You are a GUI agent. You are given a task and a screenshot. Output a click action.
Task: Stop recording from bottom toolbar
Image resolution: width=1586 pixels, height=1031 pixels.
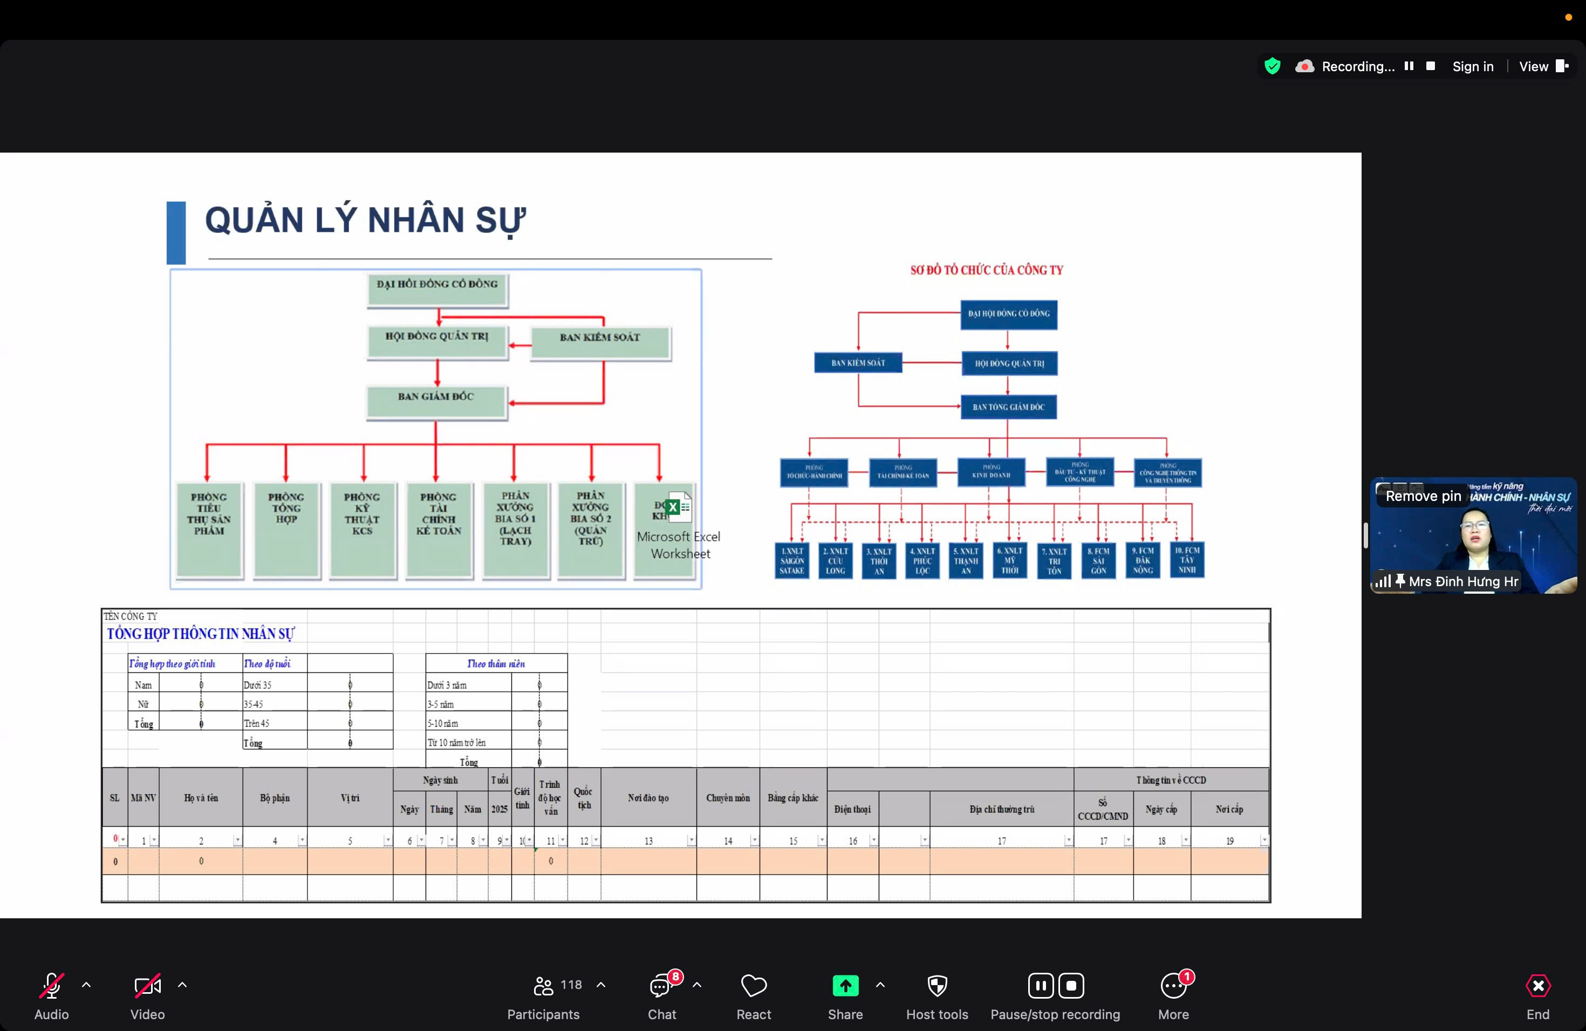point(1071,986)
